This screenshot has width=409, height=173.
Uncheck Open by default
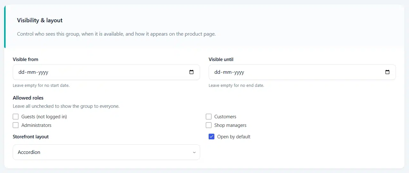pyautogui.click(x=212, y=137)
